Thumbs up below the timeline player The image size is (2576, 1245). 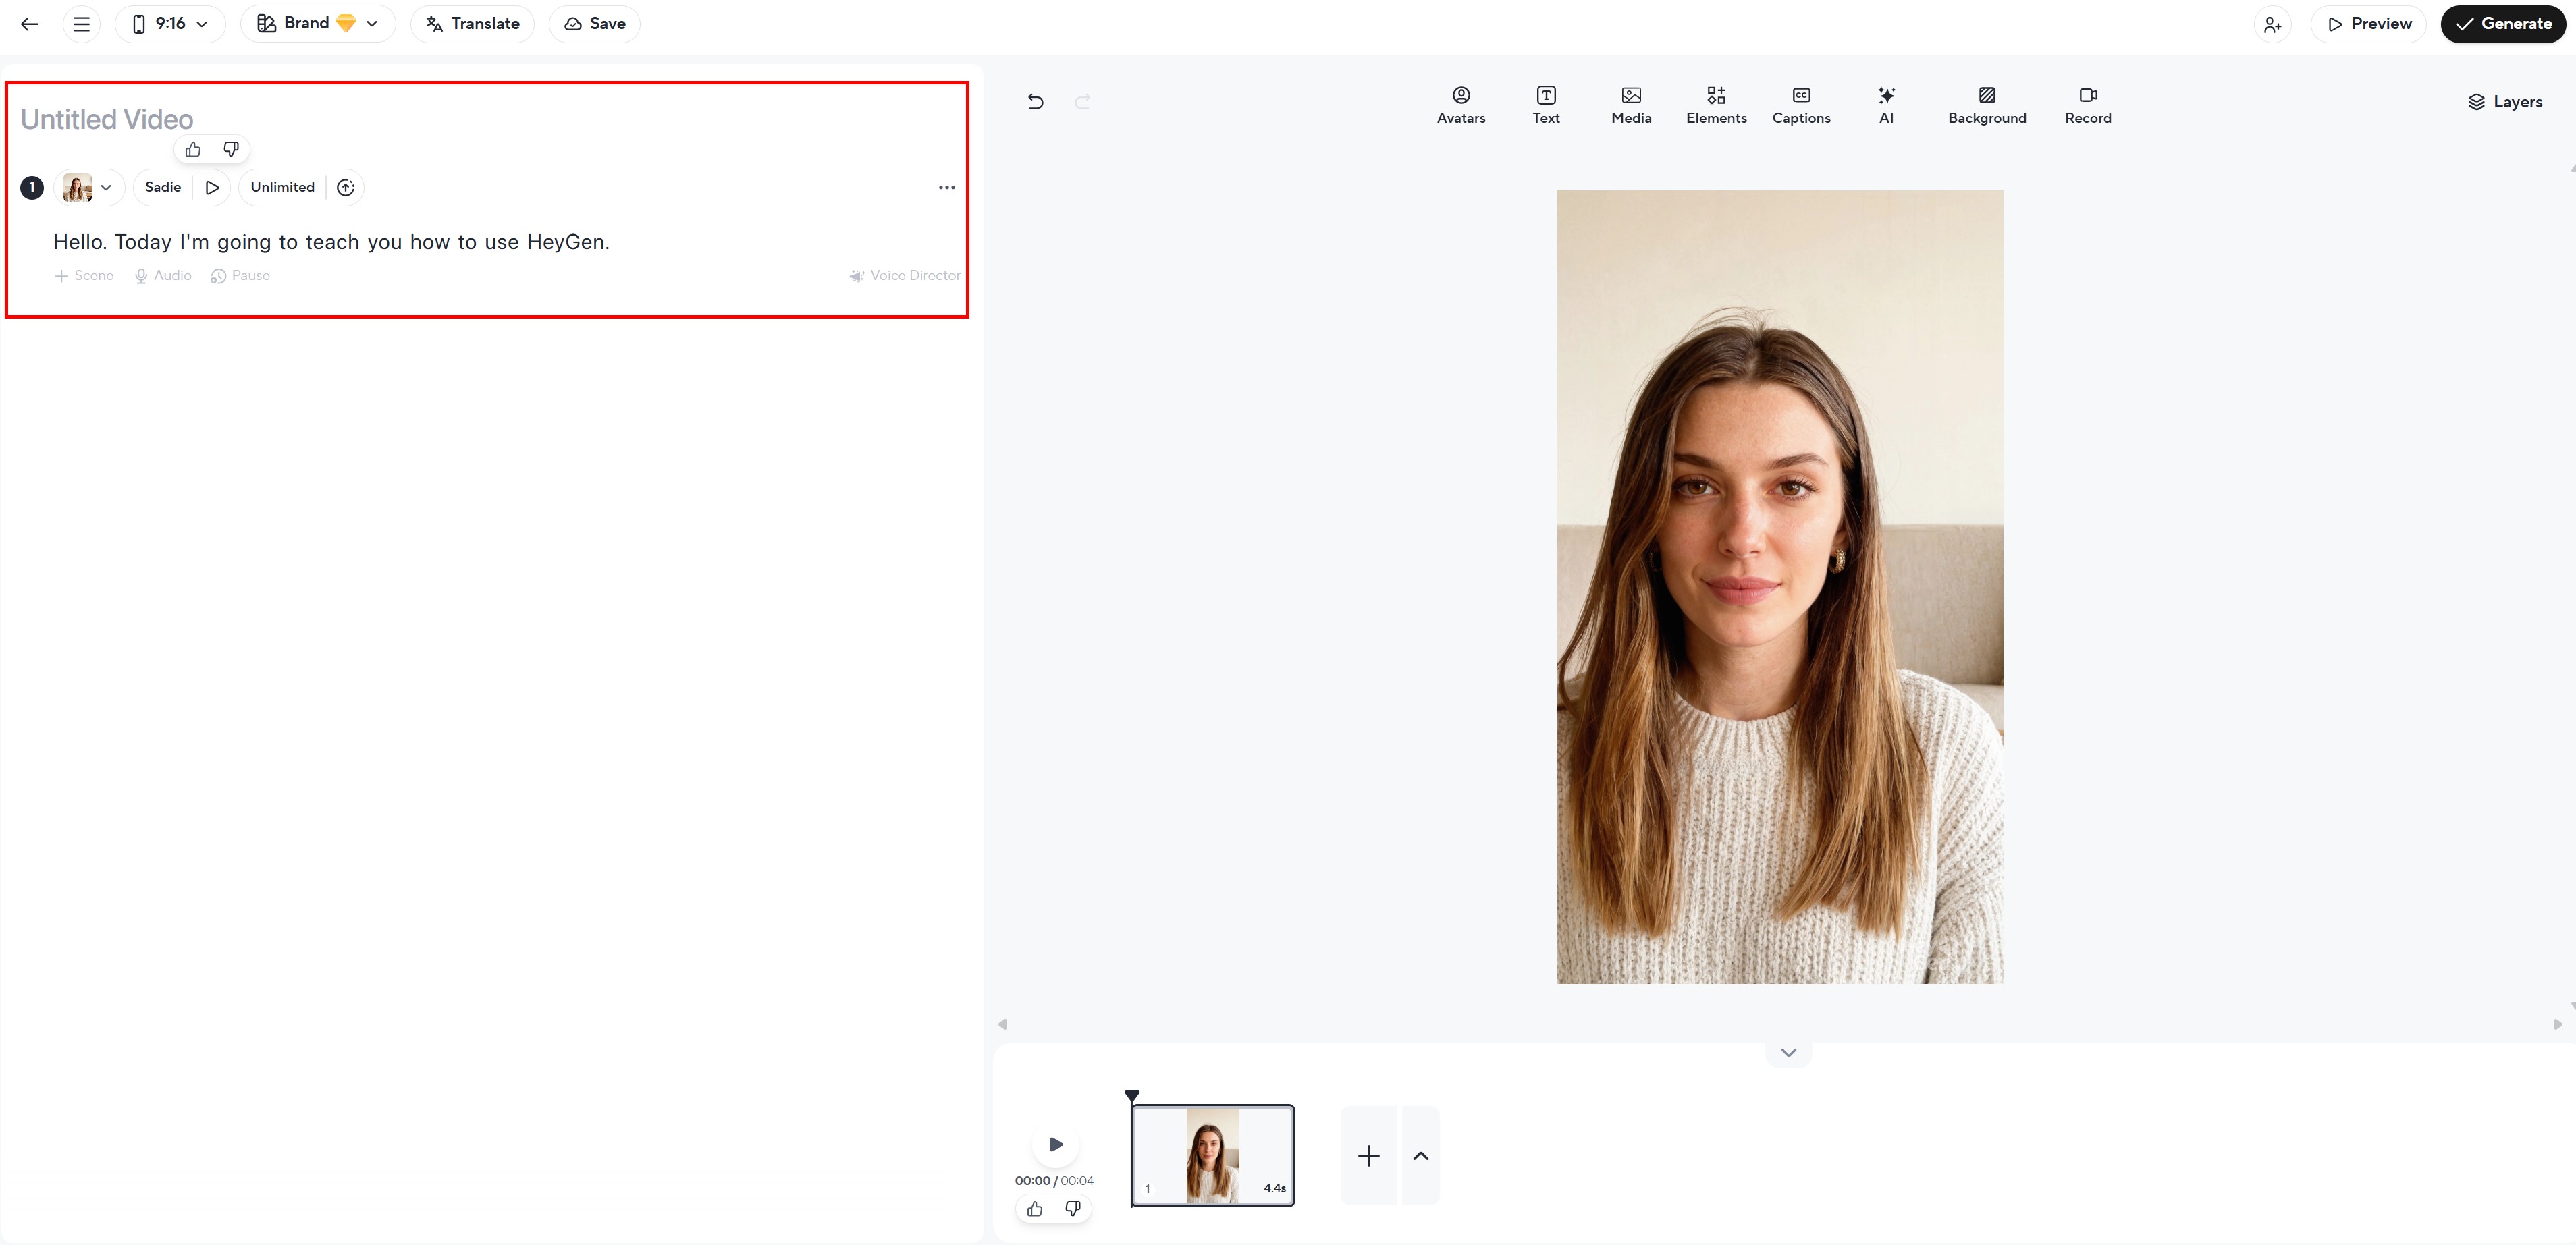point(1034,1208)
